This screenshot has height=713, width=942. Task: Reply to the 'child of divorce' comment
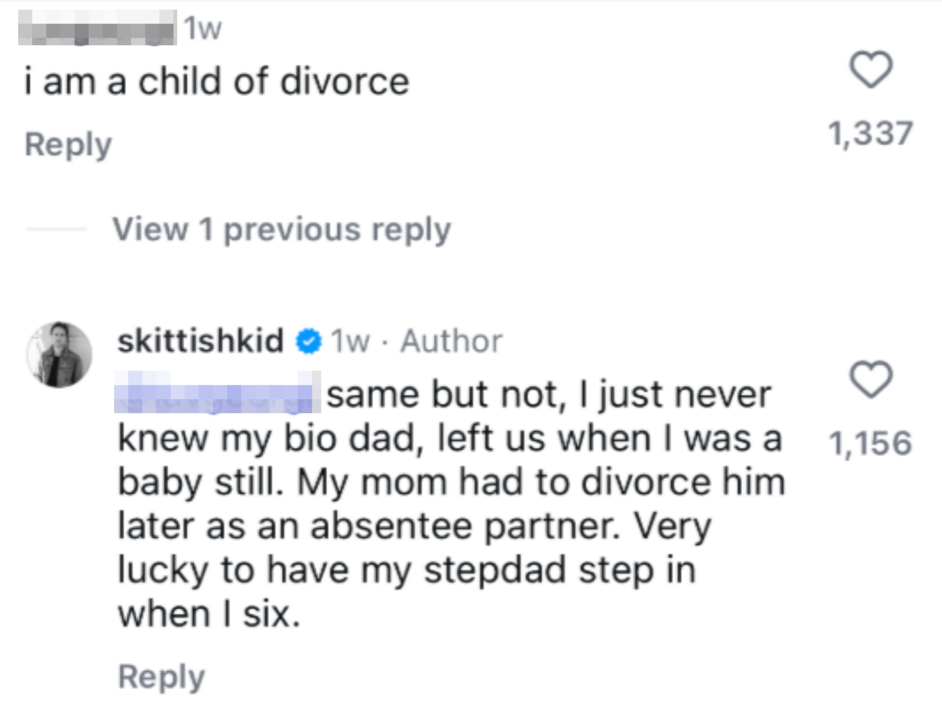coord(68,145)
